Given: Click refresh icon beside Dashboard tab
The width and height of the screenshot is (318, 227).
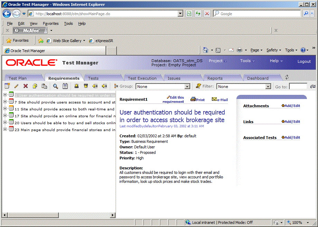Looking at the screenshot, I should point(287,77).
